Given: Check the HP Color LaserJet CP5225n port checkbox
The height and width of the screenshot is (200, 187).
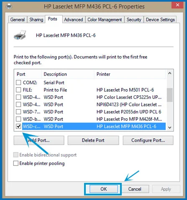Looking at the screenshot, I should click(18, 97).
